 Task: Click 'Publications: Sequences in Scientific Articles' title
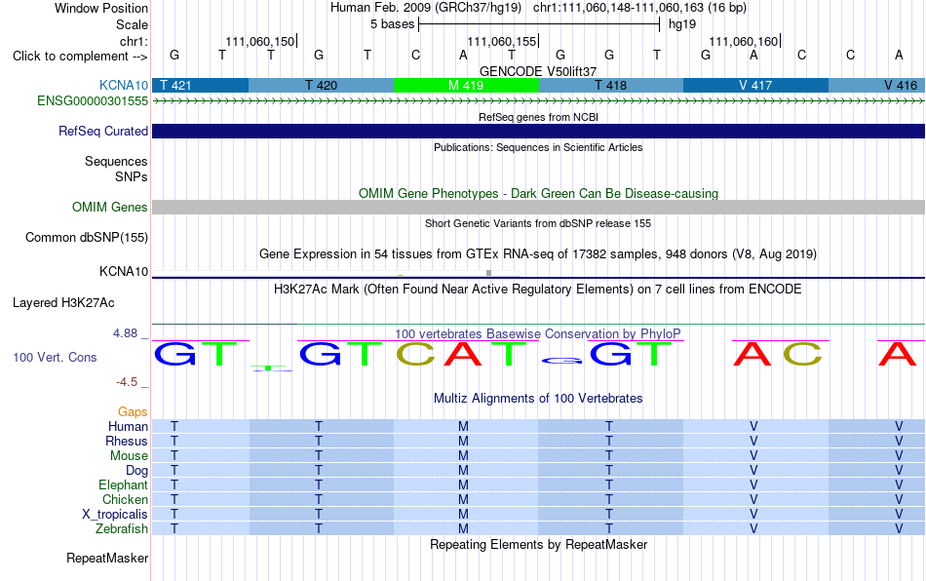click(x=538, y=147)
